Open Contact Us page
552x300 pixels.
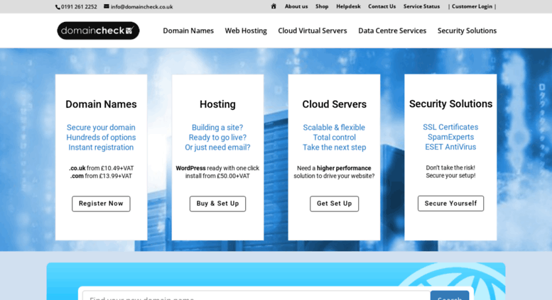coord(382,6)
